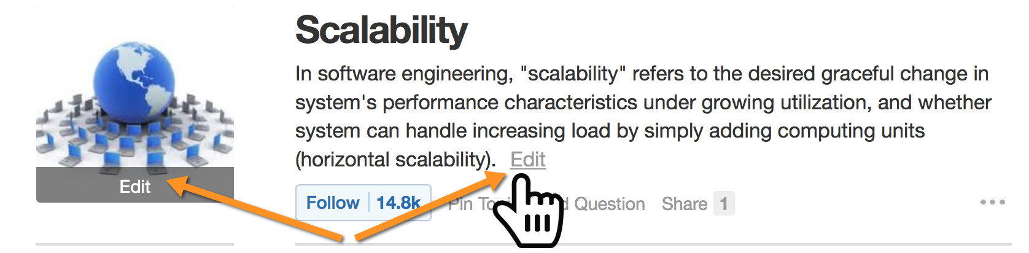
Task: Click the partially hidden Add Question link
Action: [605, 204]
